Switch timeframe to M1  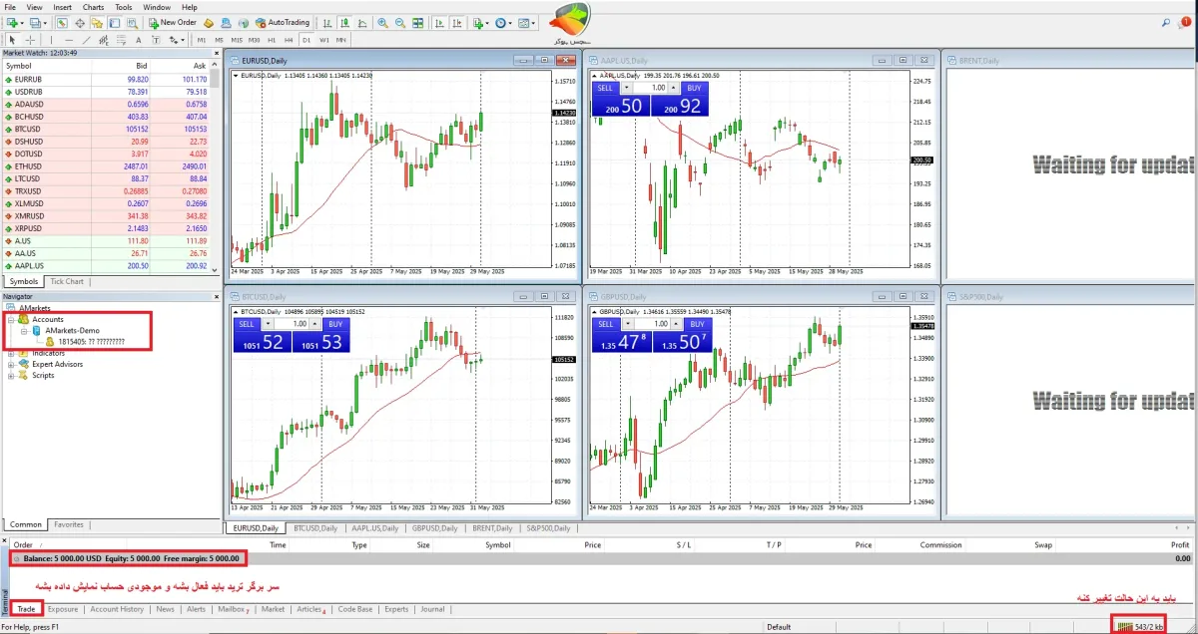202,40
